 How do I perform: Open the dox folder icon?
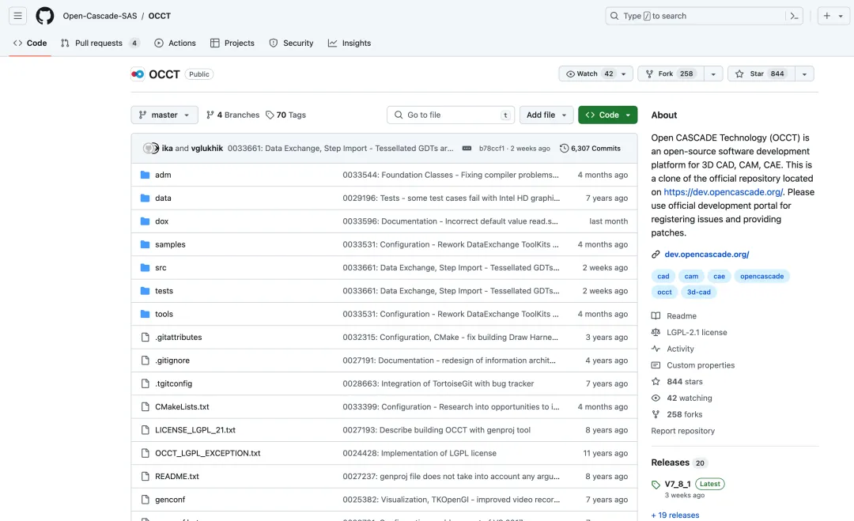[145, 221]
